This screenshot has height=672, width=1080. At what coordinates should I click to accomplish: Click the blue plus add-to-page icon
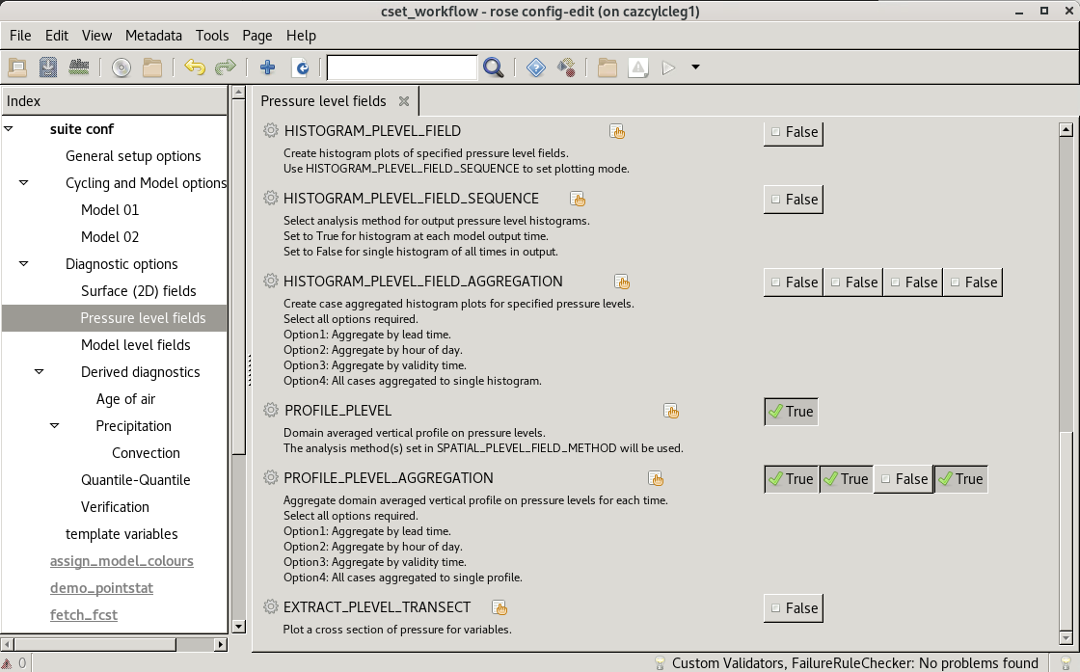click(267, 67)
